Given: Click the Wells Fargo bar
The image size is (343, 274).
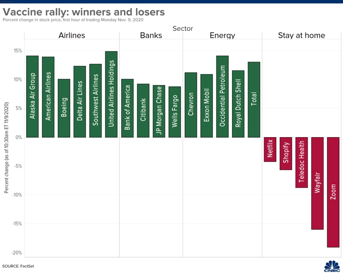Looking at the screenshot, I should 175,112.
